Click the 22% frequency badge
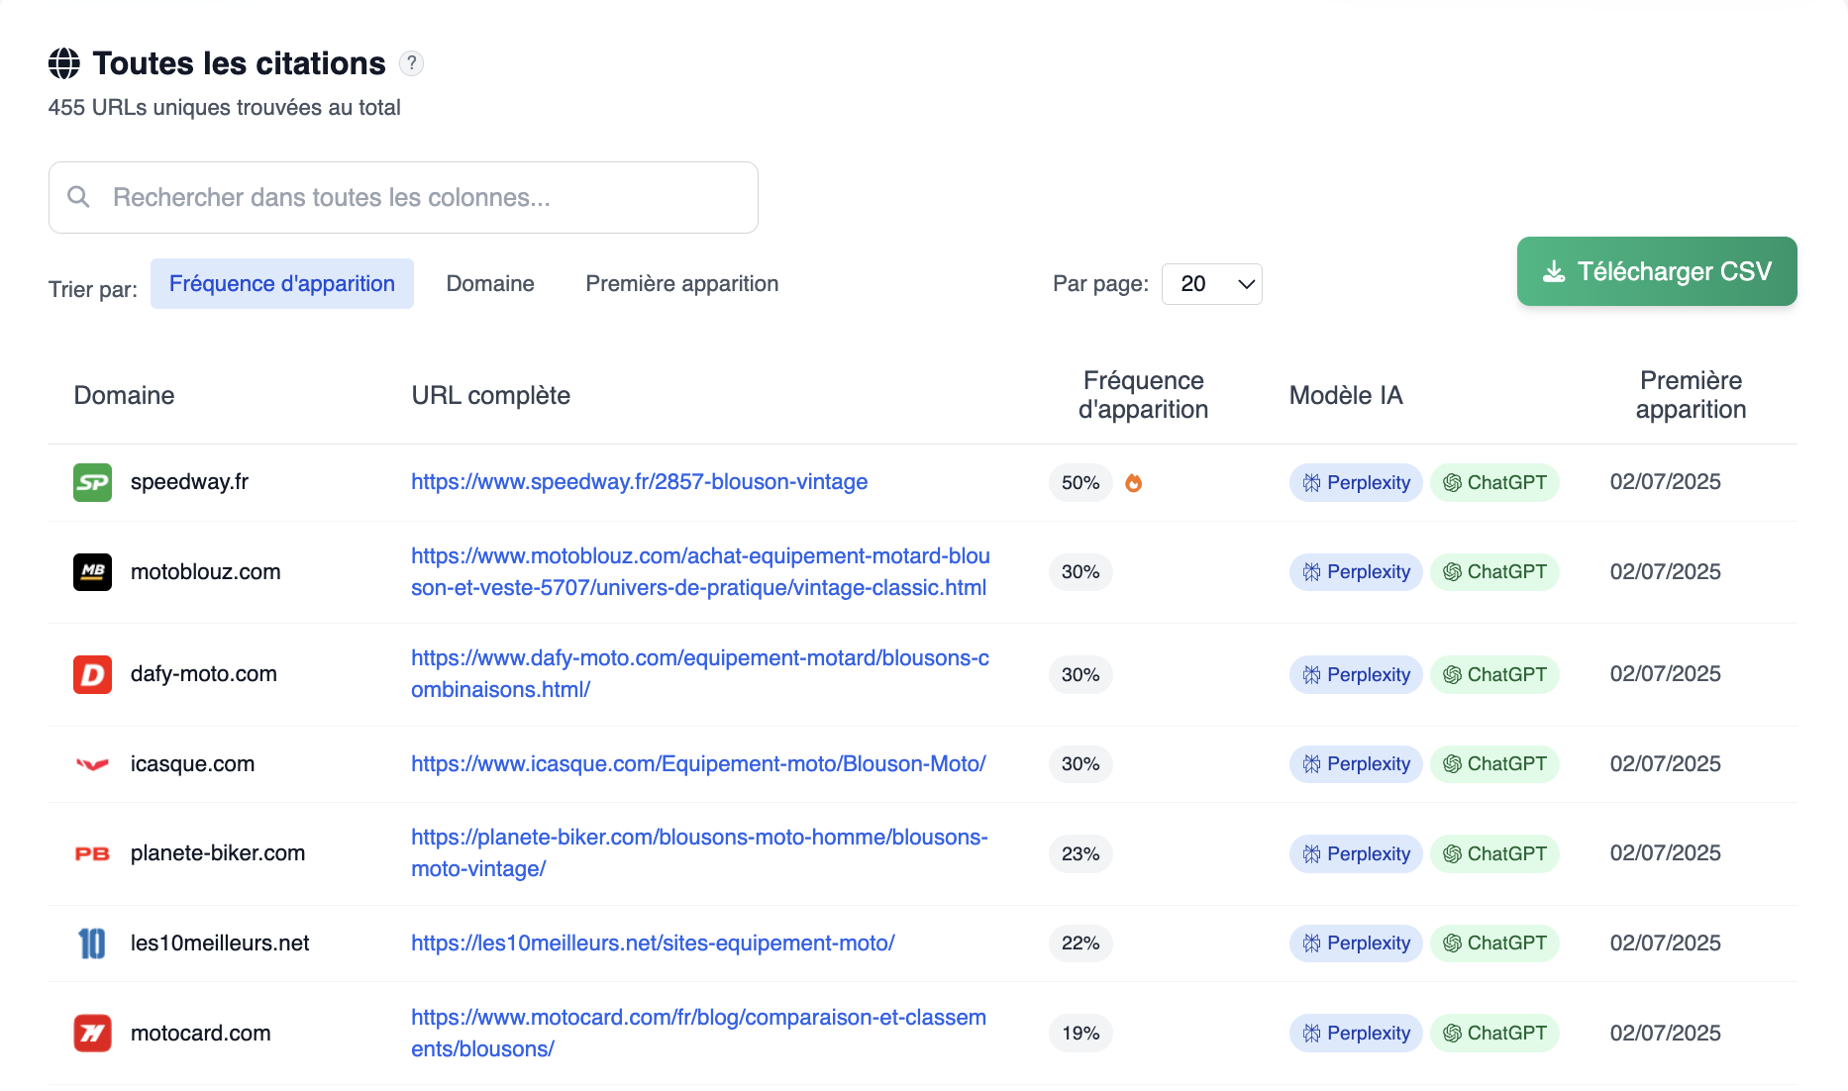This screenshot has width=1848, height=1091. pos(1080,943)
